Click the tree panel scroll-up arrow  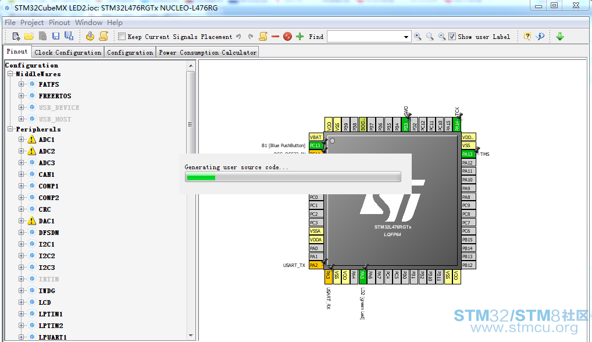(x=191, y=66)
